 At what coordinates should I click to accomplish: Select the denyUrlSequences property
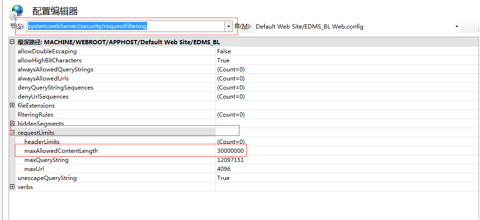pos(43,97)
